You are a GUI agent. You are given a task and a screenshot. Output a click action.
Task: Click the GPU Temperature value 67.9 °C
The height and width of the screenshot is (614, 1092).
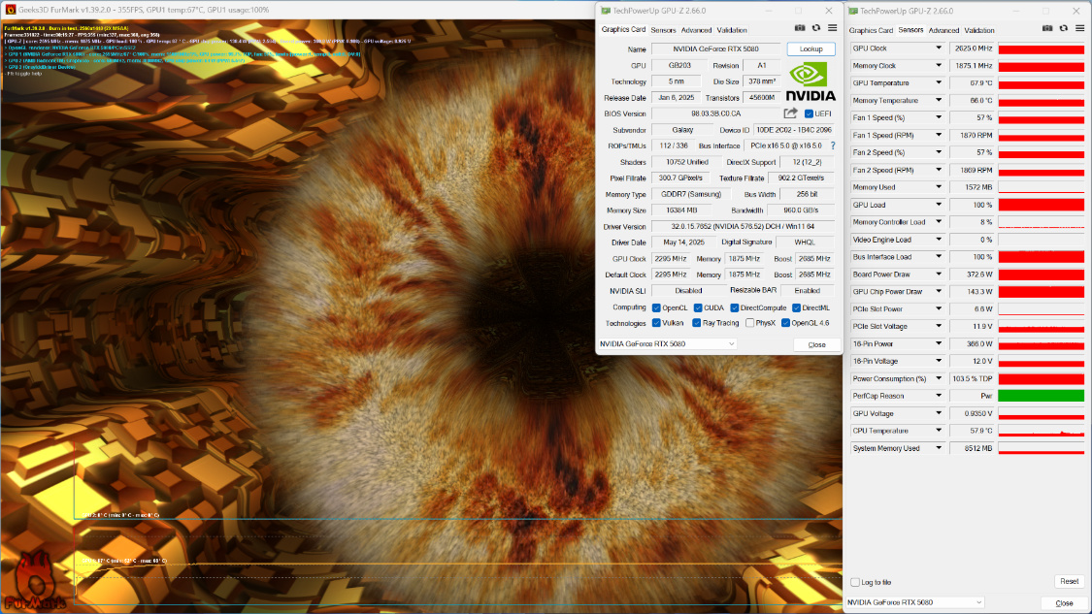[973, 82]
